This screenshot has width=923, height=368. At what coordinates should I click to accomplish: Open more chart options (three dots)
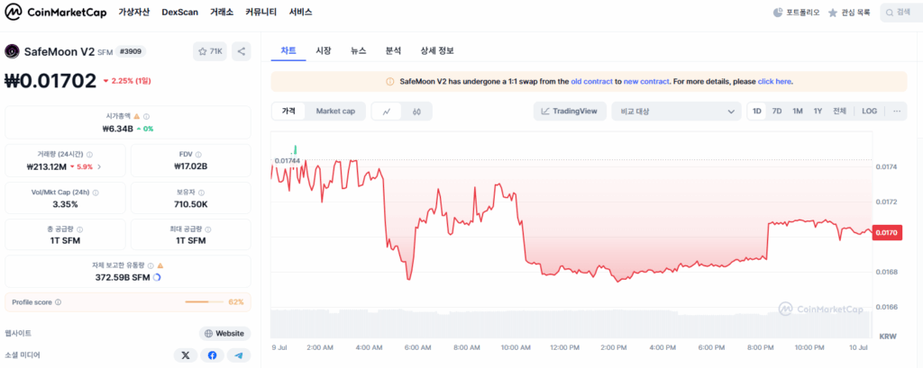coord(897,111)
